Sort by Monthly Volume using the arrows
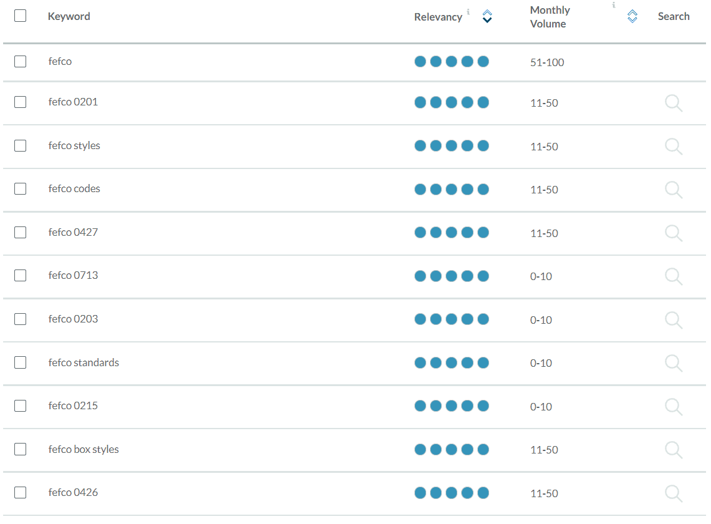The width and height of the screenshot is (711, 524). click(x=632, y=17)
